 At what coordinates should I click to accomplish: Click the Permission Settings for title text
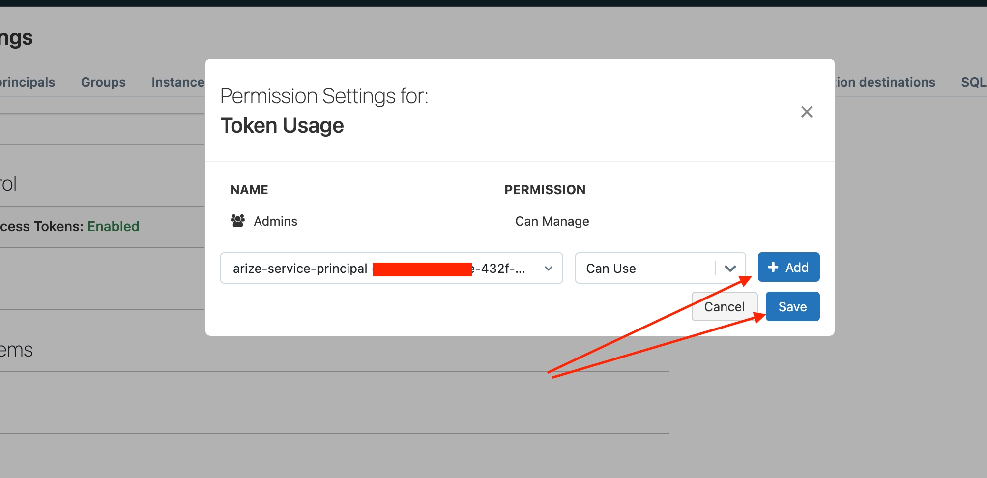click(x=324, y=96)
